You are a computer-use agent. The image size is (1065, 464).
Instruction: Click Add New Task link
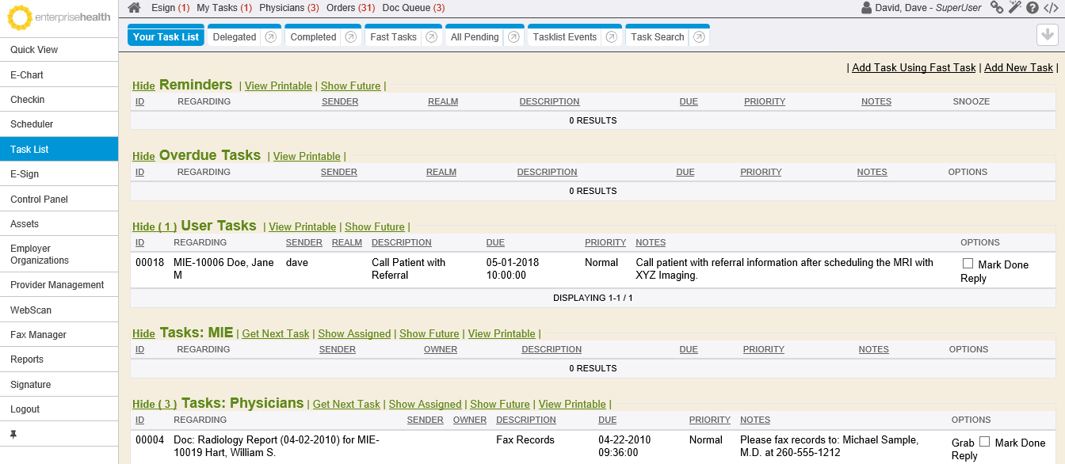point(1018,68)
